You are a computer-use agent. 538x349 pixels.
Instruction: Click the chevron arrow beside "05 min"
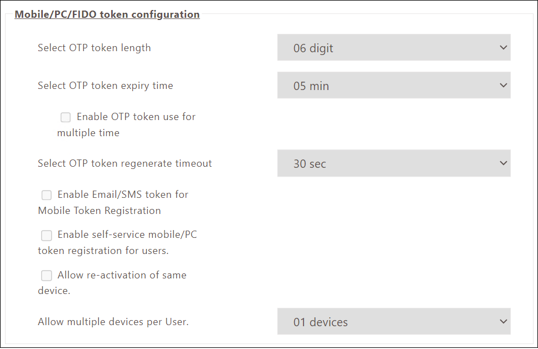point(504,86)
